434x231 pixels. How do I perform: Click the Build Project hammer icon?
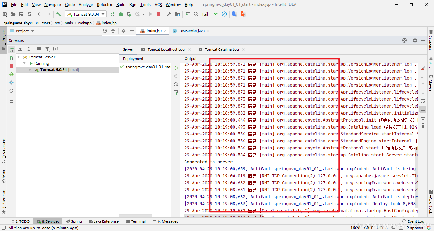[x=58, y=14]
